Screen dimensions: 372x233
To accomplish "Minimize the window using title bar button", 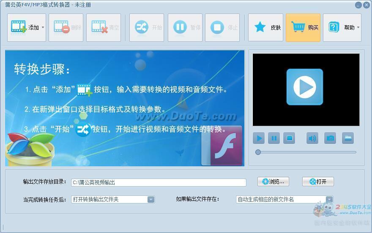I will point(358,5).
